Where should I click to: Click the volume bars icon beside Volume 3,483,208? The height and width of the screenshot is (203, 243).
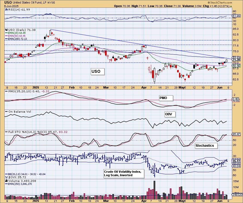[6, 181]
